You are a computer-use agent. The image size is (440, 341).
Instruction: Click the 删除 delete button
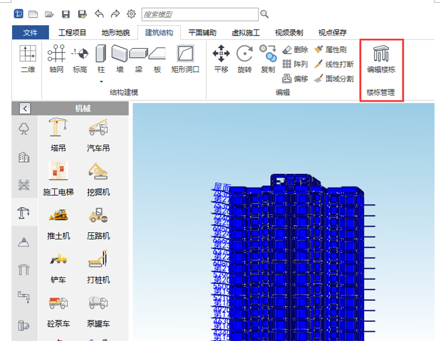point(295,50)
